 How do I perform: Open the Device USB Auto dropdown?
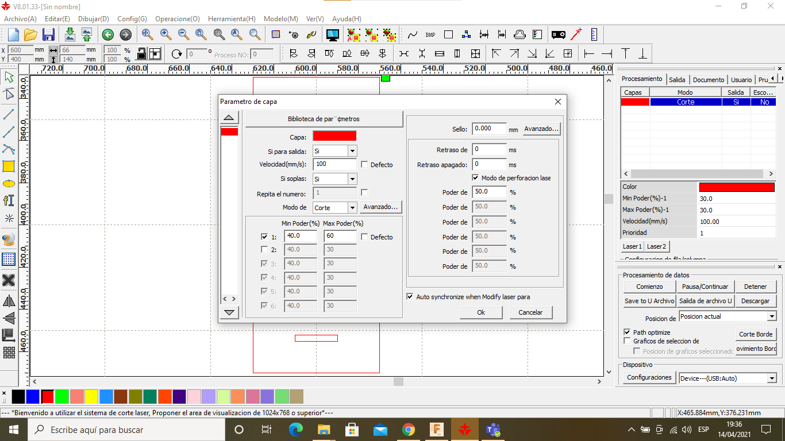click(772, 378)
